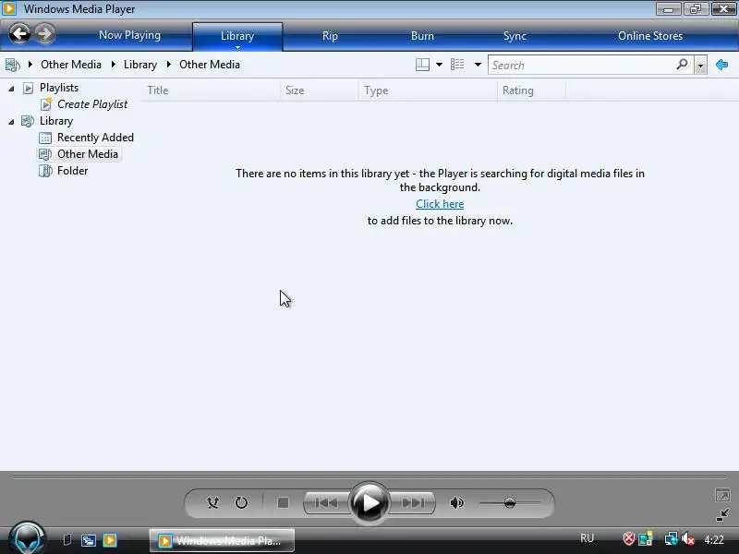Sort by the Size column header
This screenshot has height=554, width=739.
pyautogui.click(x=319, y=90)
